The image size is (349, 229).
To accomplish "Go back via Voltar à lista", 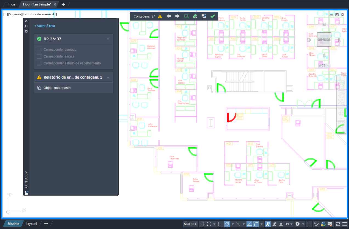I will pyautogui.click(x=45, y=26).
